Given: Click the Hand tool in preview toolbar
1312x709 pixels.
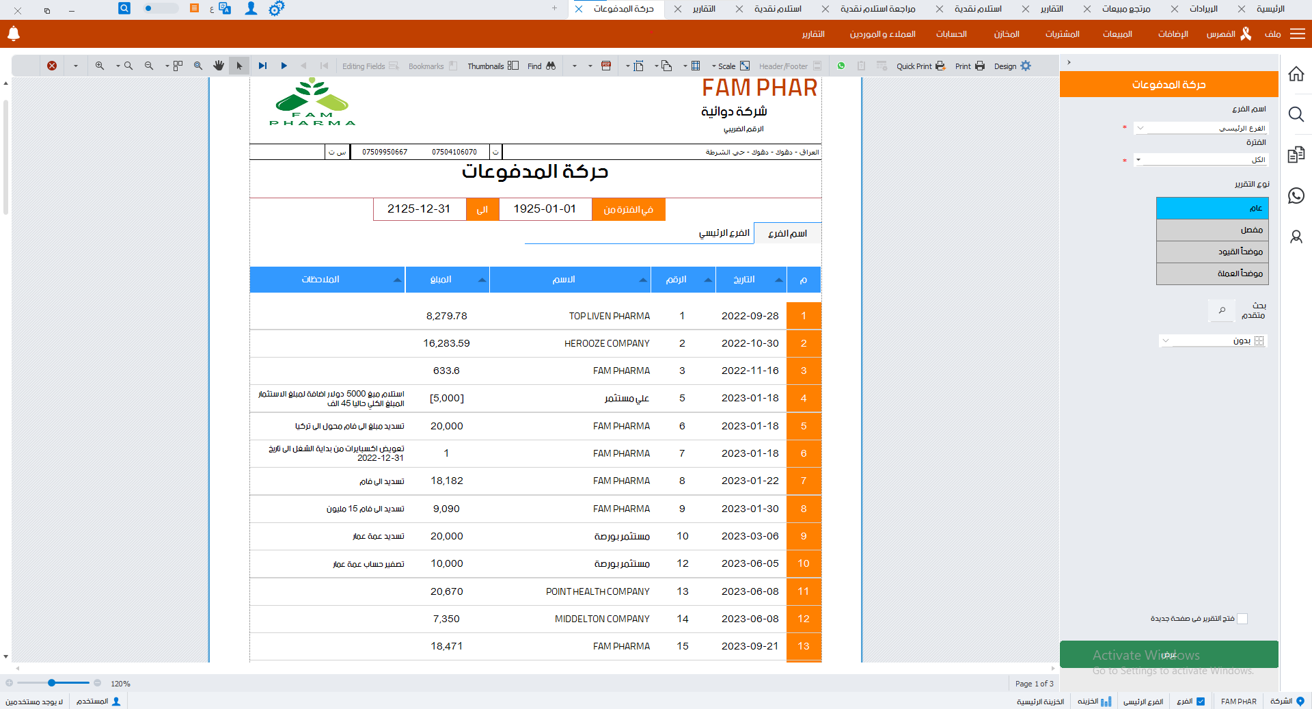Looking at the screenshot, I should (219, 66).
